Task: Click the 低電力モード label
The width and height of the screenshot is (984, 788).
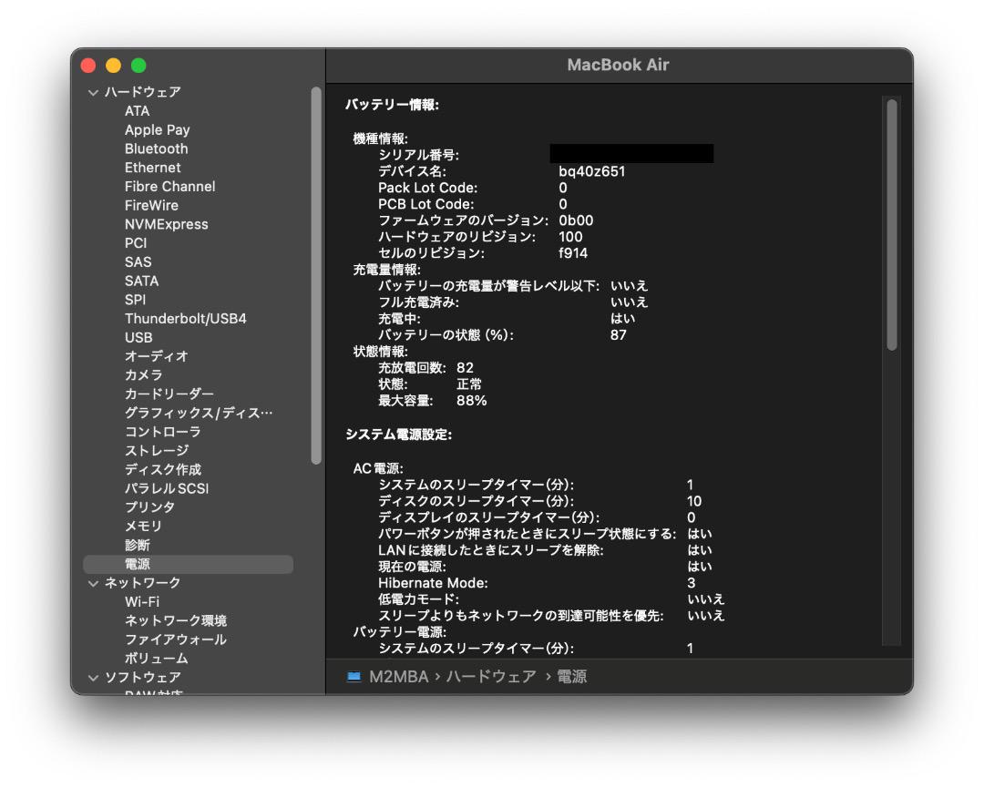Action: coord(418,599)
